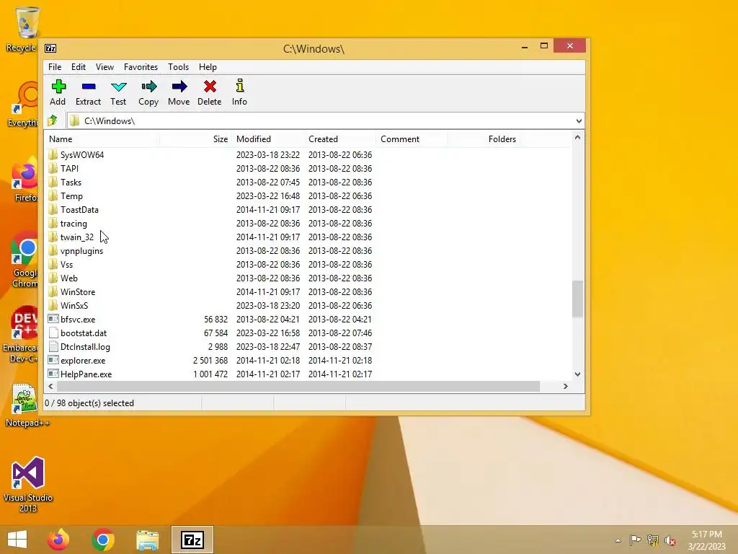Sort by the Size column header

point(196,139)
